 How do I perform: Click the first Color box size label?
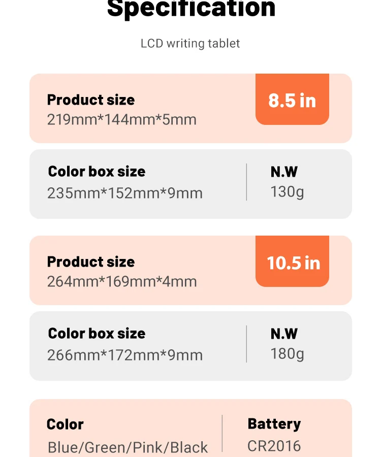click(x=97, y=171)
